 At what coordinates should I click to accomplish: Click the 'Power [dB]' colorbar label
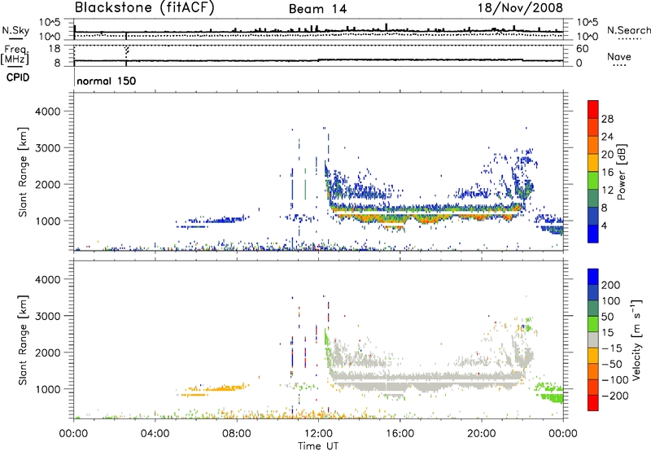pyautogui.click(x=621, y=172)
